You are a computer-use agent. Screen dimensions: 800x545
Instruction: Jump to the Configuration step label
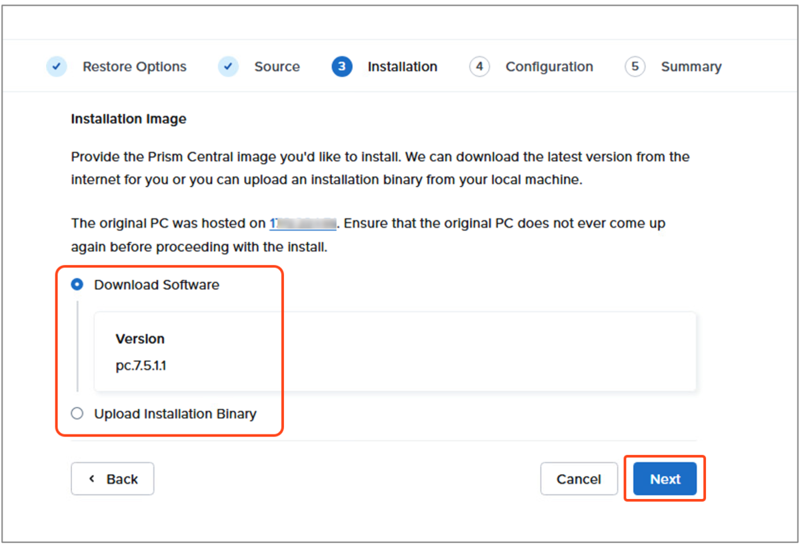point(549,67)
